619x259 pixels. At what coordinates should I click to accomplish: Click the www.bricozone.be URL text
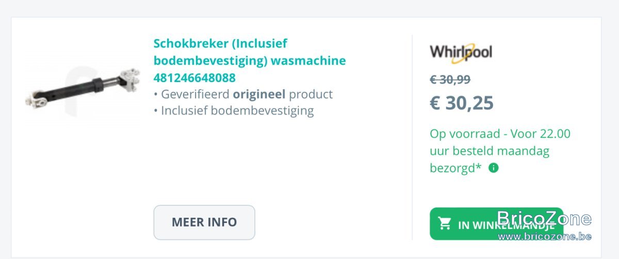pyautogui.click(x=545, y=236)
